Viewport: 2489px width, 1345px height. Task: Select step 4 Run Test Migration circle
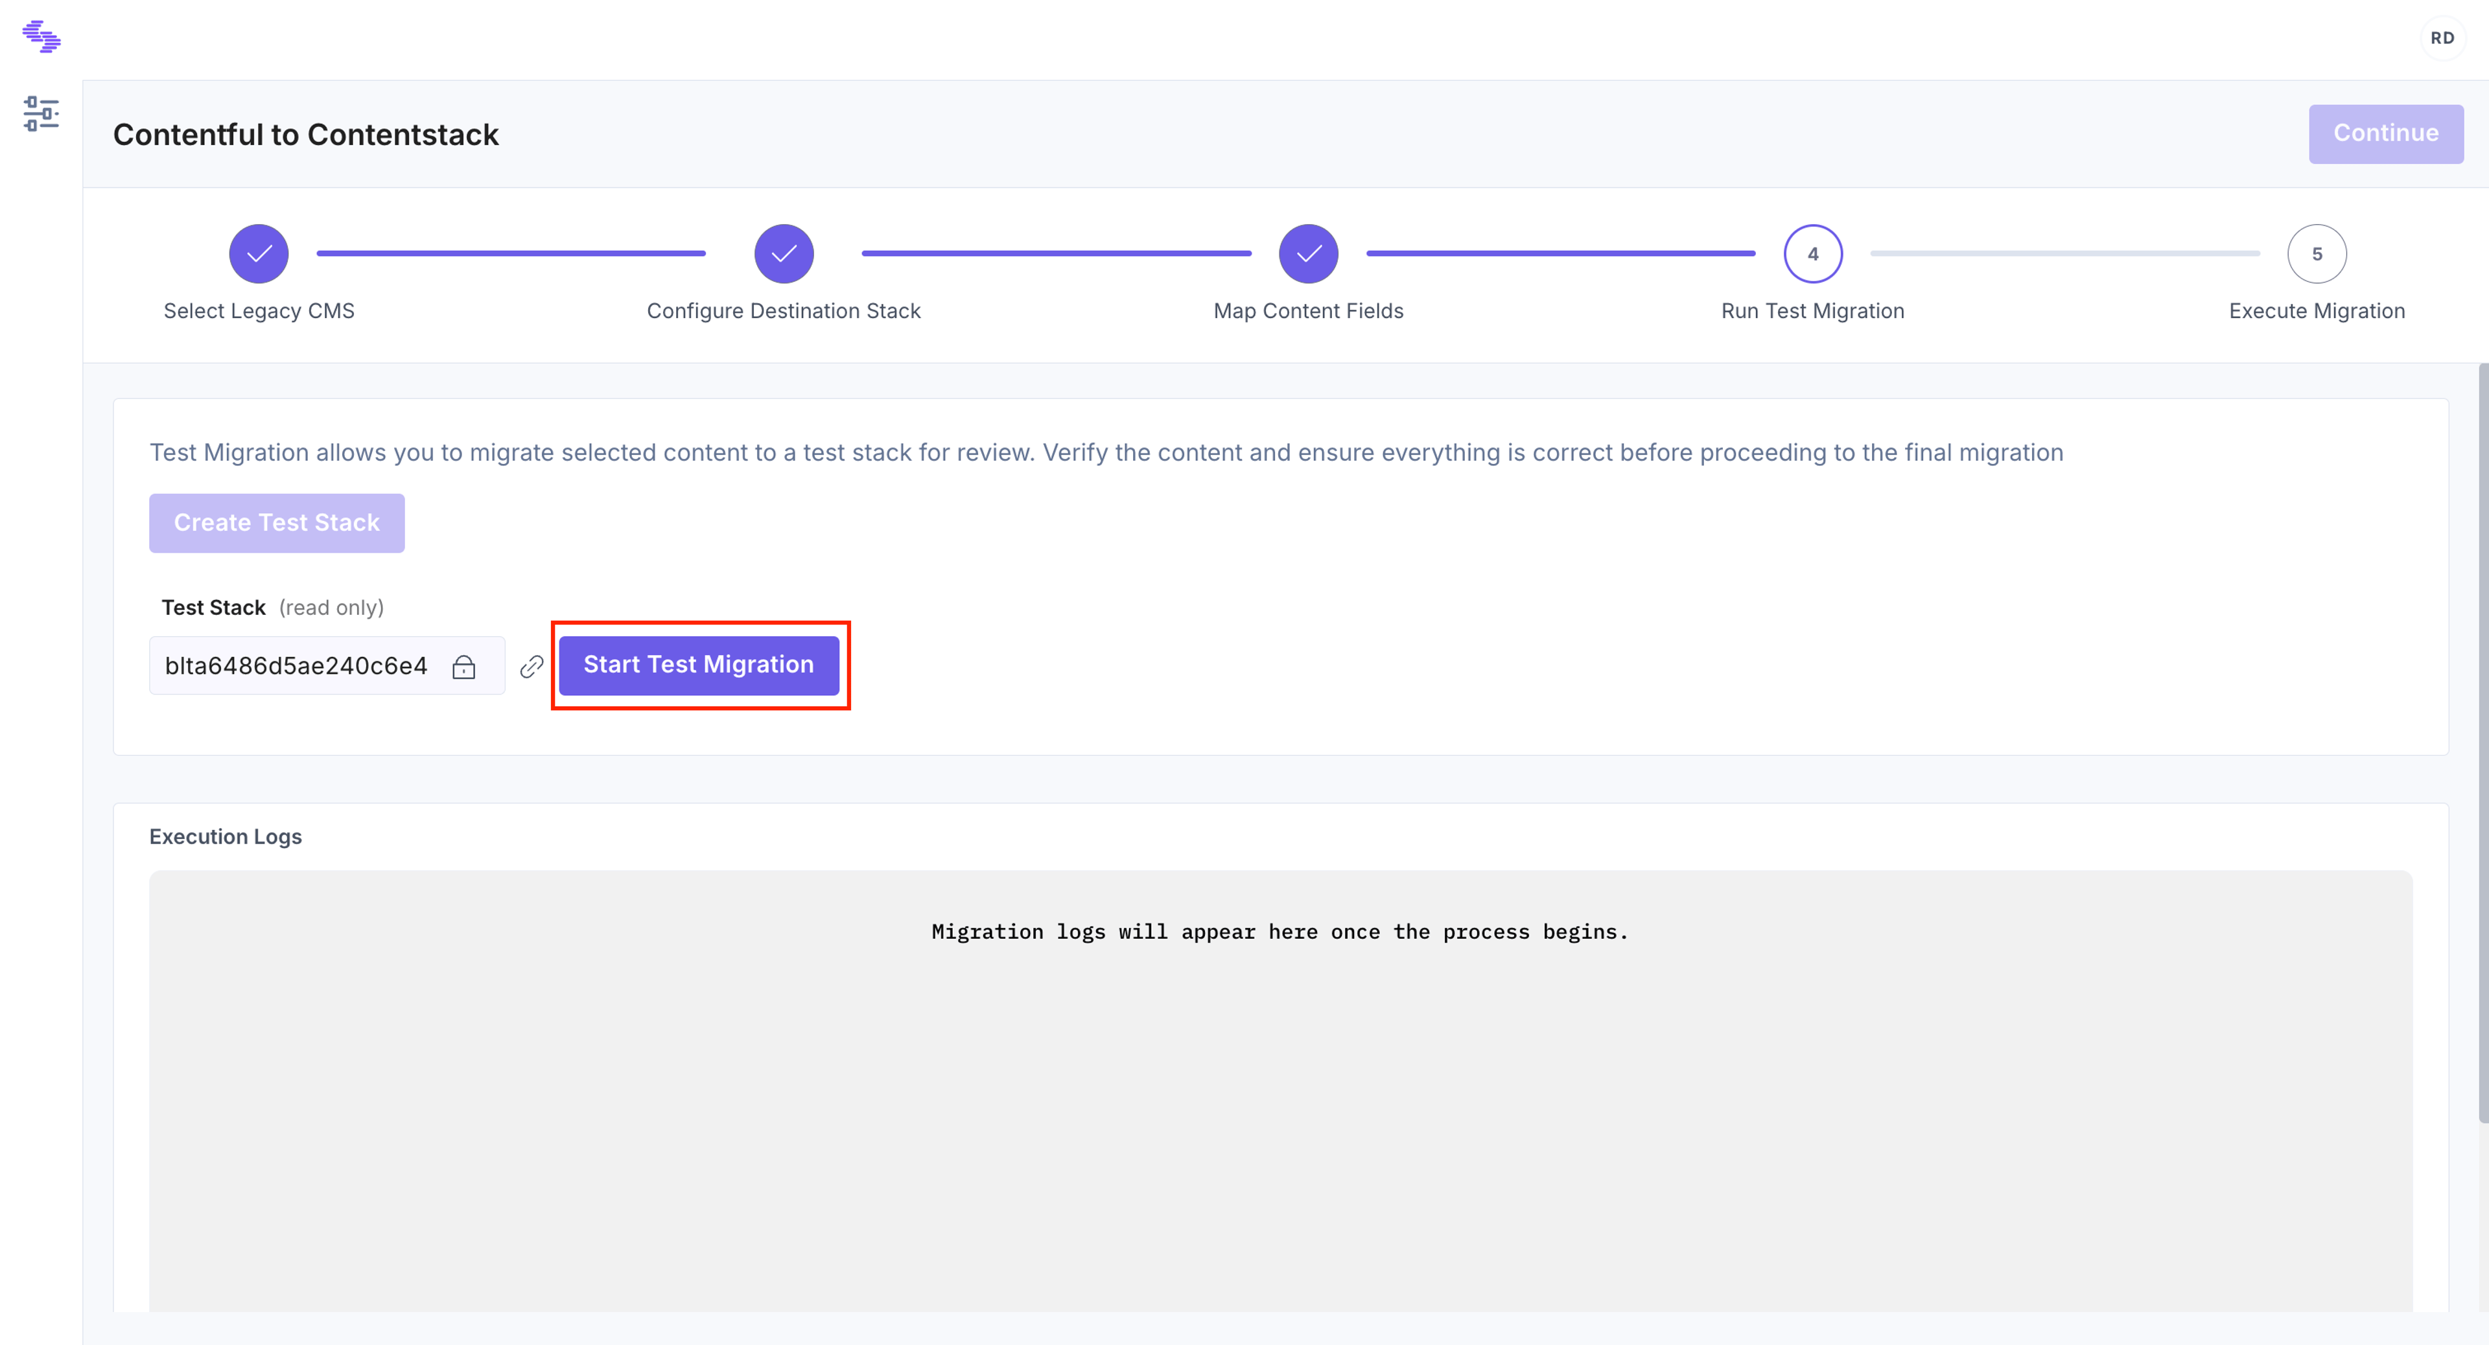click(1813, 254)
